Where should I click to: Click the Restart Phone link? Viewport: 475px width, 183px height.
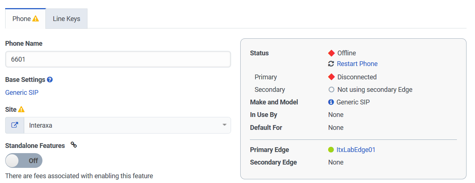click(357, 64)
